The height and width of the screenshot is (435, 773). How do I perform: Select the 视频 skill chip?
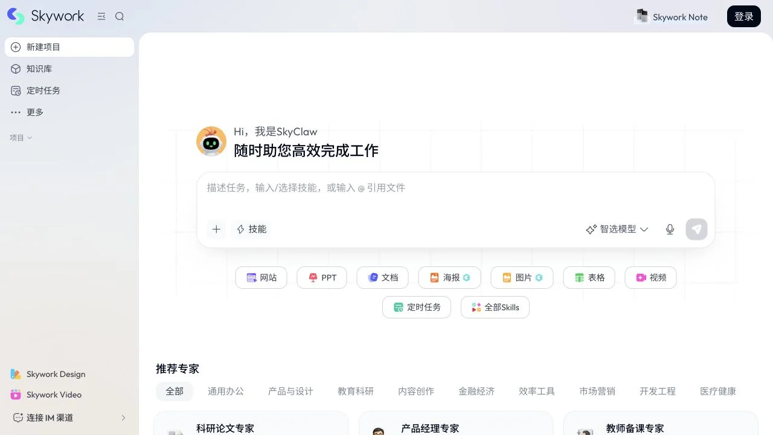[650, 278]
